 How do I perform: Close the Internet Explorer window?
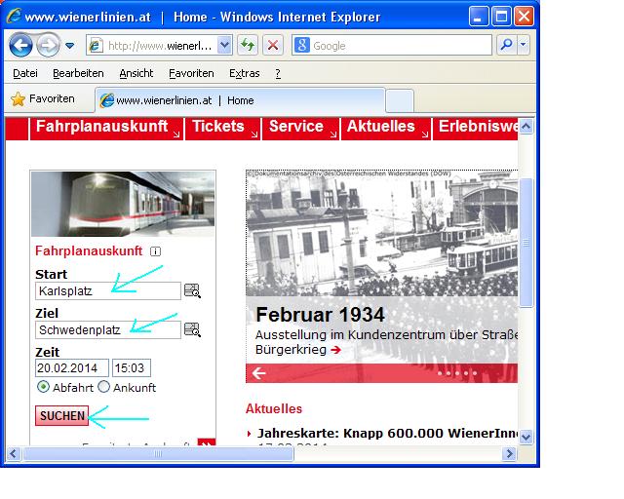pyautogui.click(x=524, y=17)
